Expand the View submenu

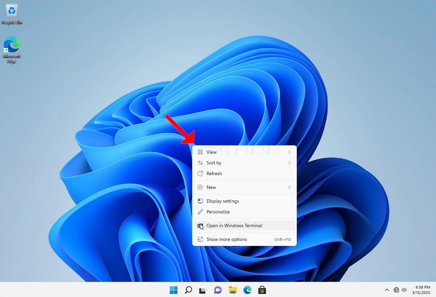[244, 152]
